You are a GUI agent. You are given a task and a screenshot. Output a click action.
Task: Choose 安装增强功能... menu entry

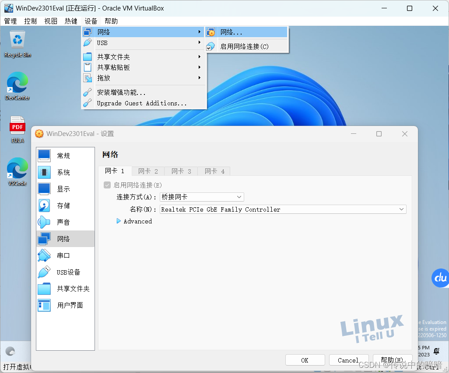(144, 92)
